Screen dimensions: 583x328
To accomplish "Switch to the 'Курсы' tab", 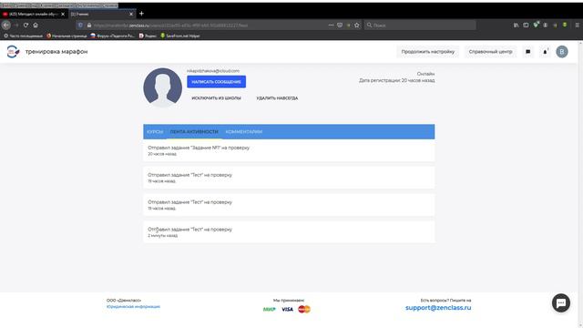I will pos(155,131).
